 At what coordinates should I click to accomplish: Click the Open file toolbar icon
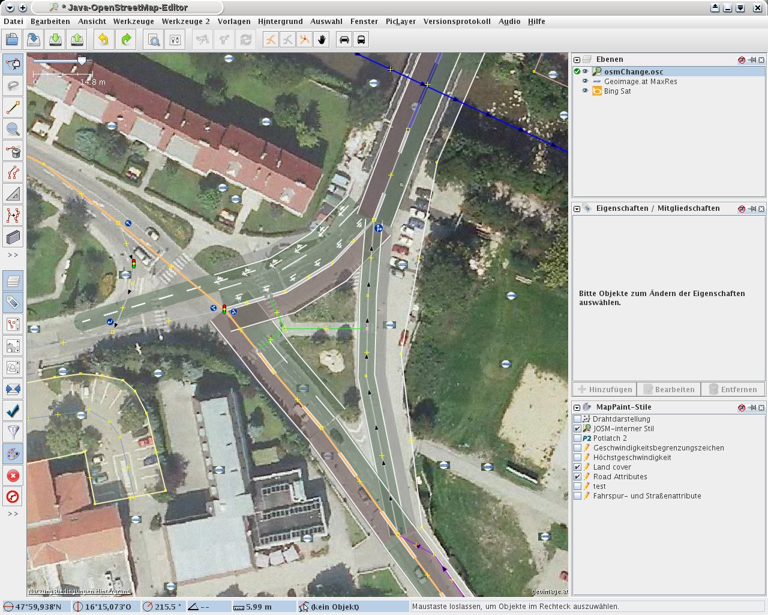[12, 40]
